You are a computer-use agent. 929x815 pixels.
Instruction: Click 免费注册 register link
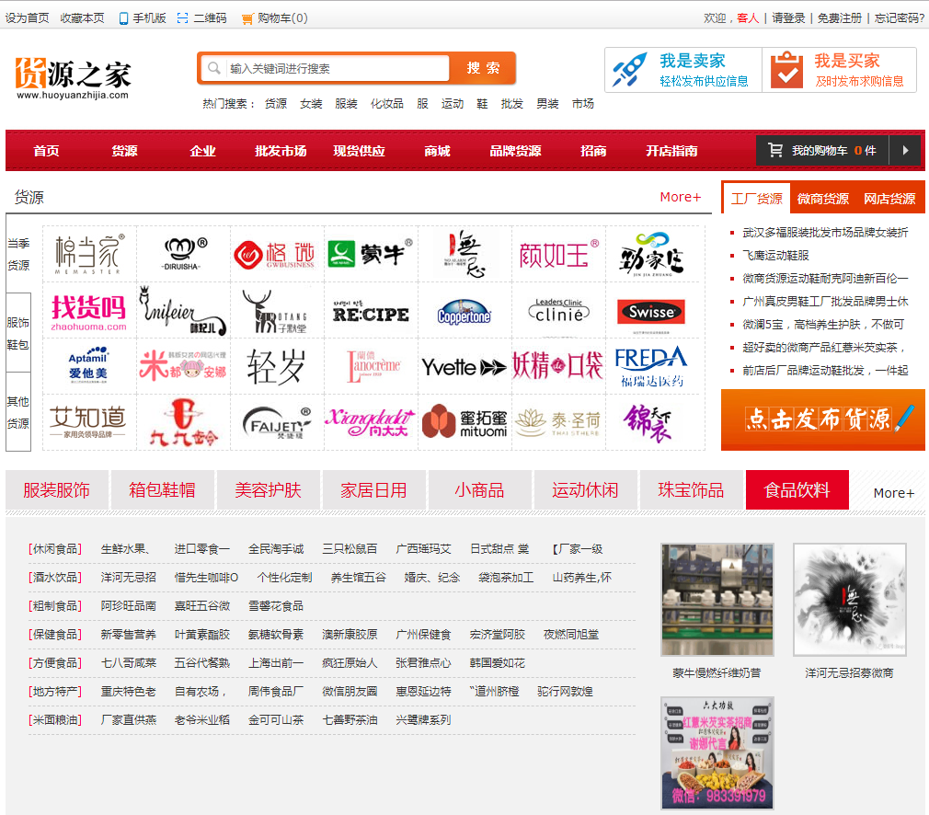840,18
